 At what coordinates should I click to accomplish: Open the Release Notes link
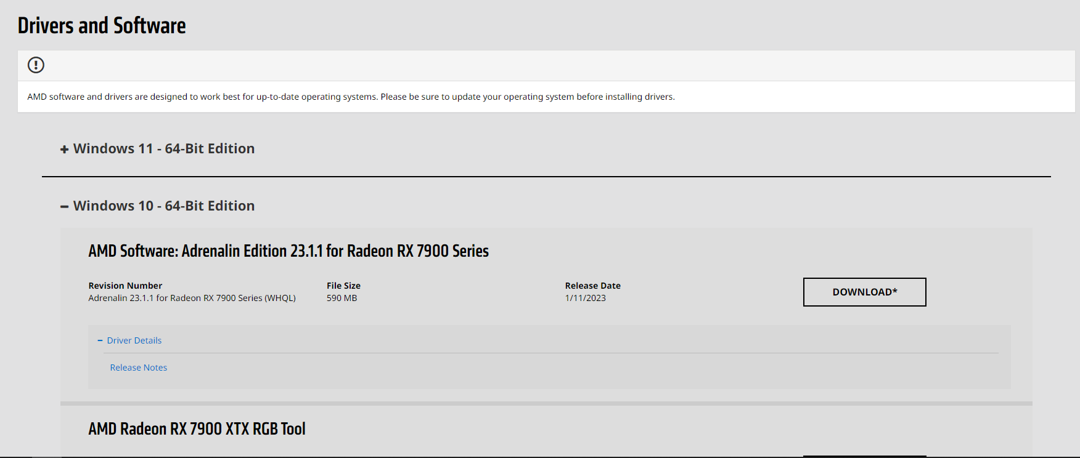click(x=138, y=368)
